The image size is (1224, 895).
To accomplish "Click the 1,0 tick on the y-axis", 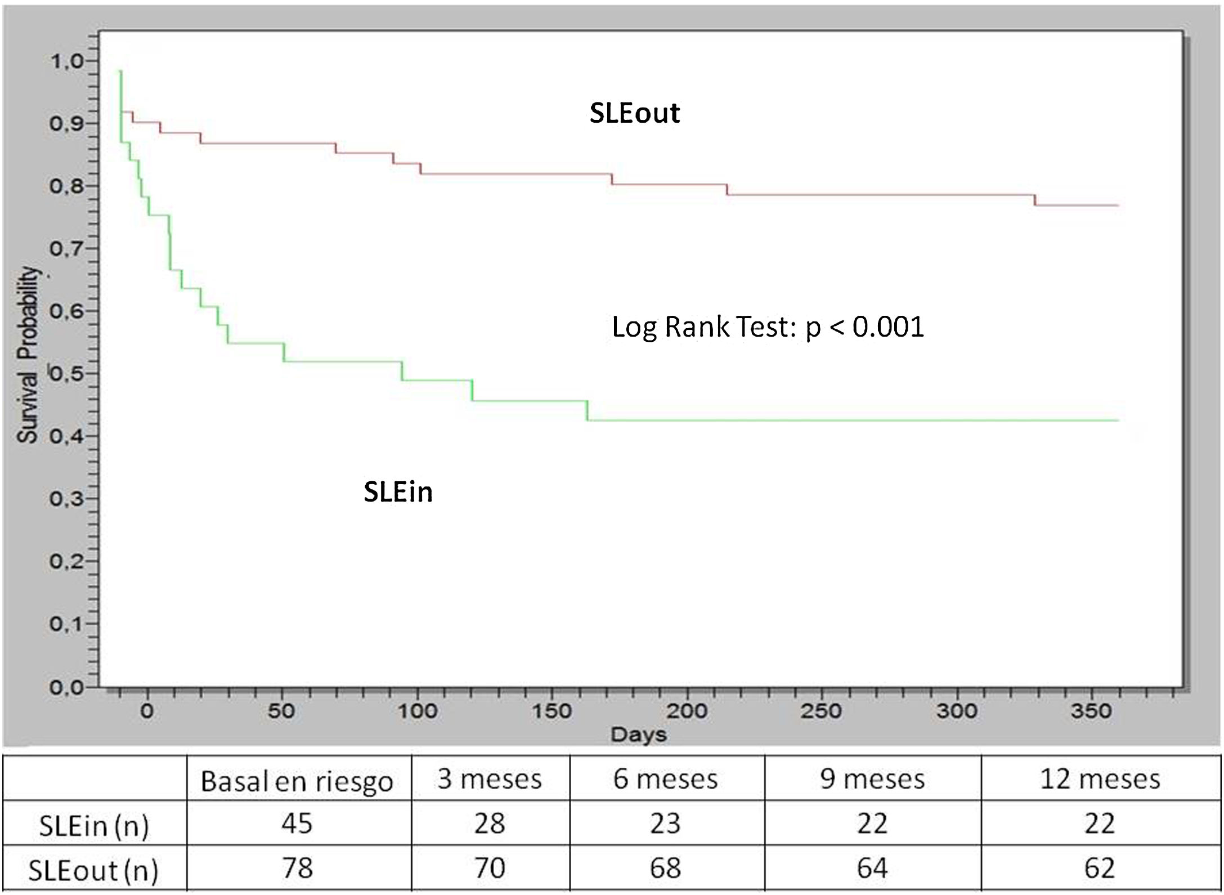I will [x=66, y=61].
